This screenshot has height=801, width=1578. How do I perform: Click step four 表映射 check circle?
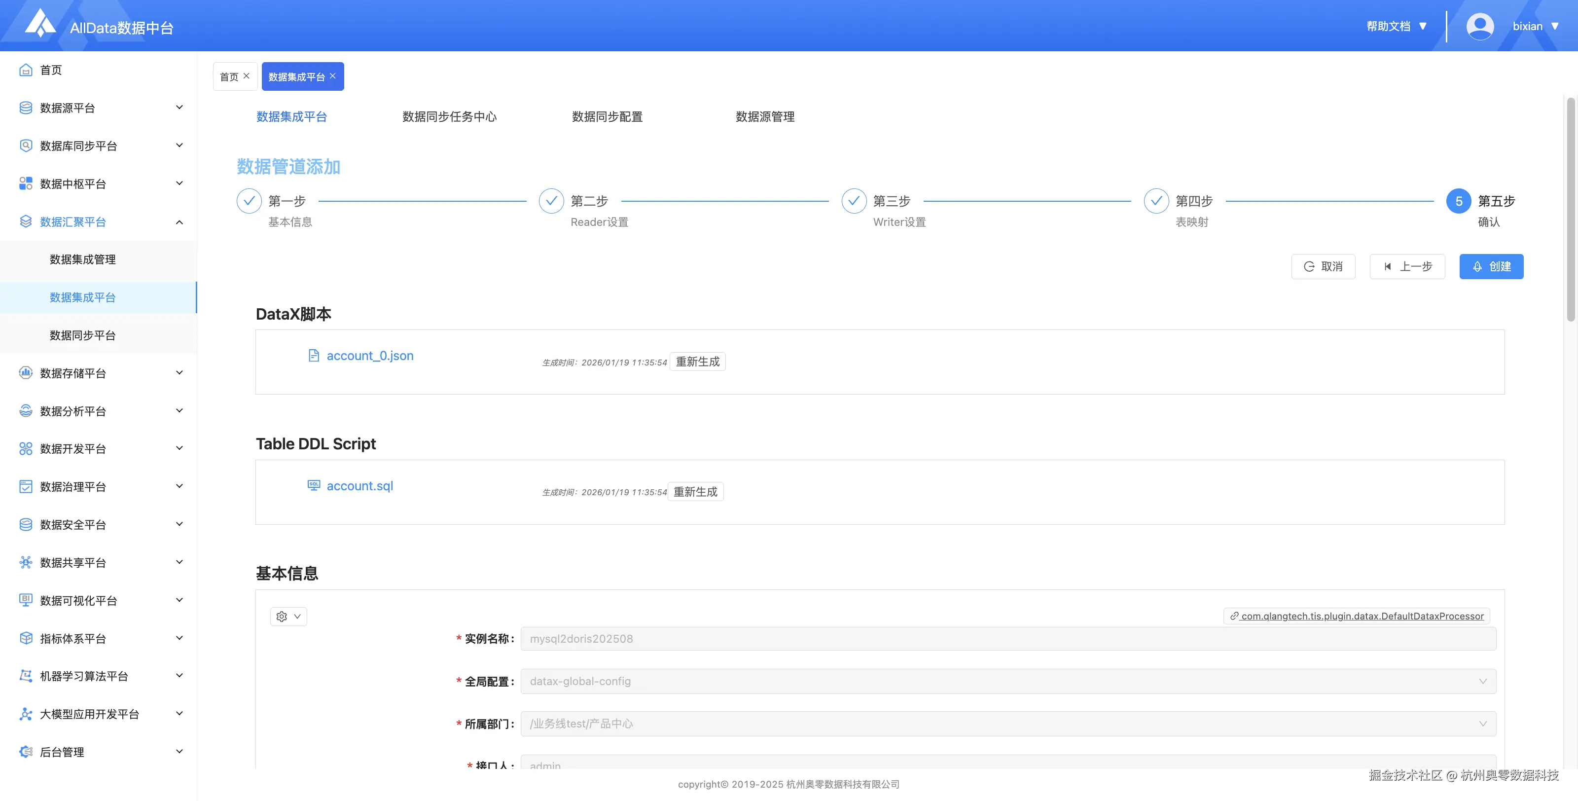tap(1156, 201)
